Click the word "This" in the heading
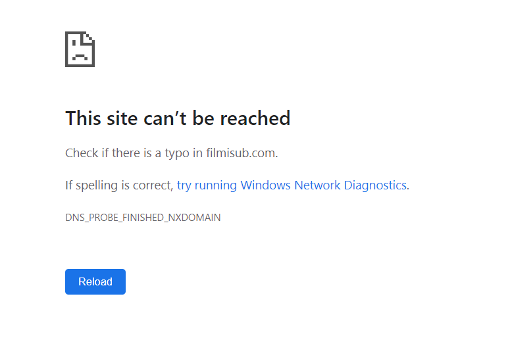This screenshot has width=510, height=338. coord(83,118)
